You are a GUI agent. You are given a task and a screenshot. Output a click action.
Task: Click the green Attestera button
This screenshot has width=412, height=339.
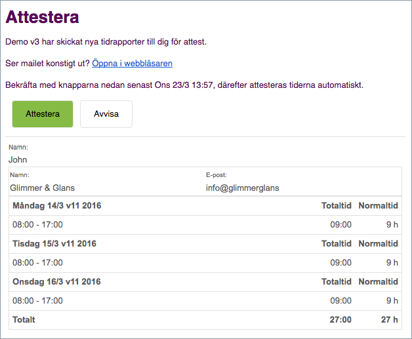(43, 114)
